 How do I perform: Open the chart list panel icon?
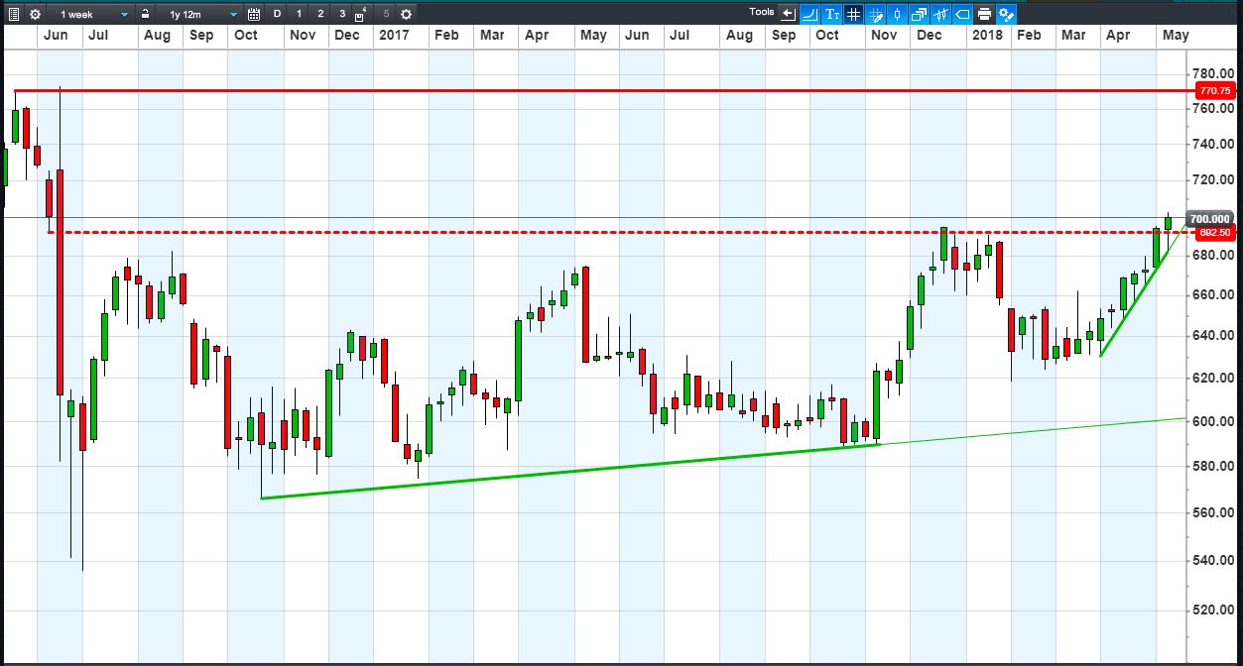click(13, 14)
